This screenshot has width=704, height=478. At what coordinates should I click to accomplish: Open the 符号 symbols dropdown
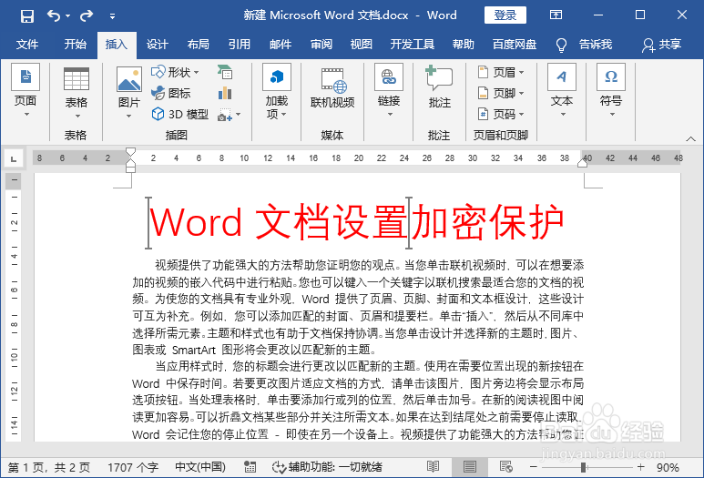click(611, 91)
